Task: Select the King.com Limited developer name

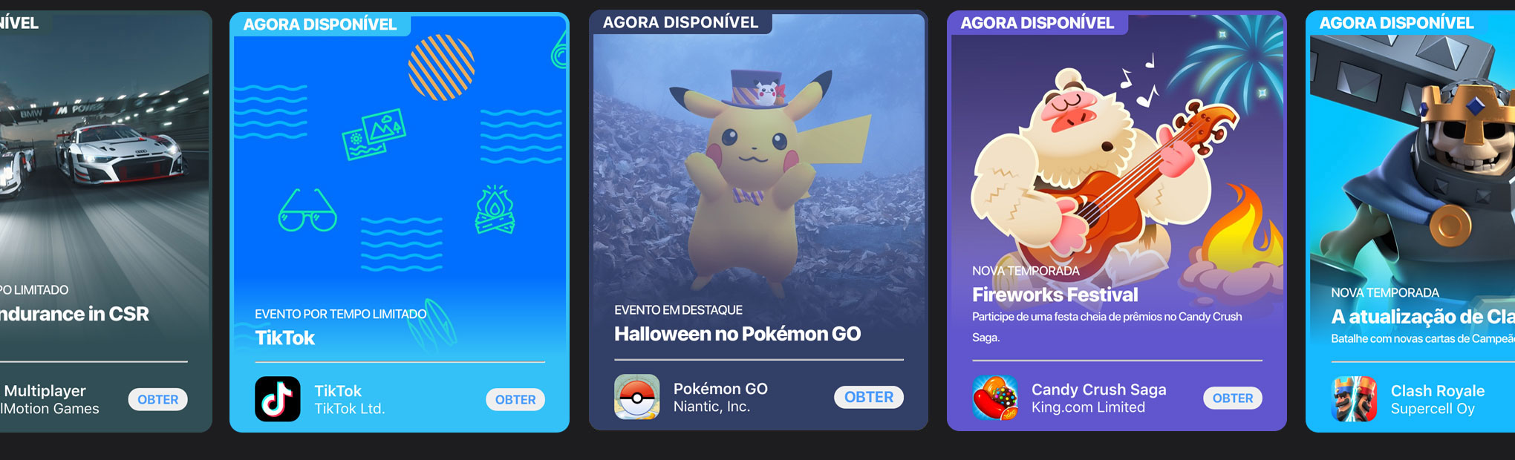Action: click(x=1088, y=407)
